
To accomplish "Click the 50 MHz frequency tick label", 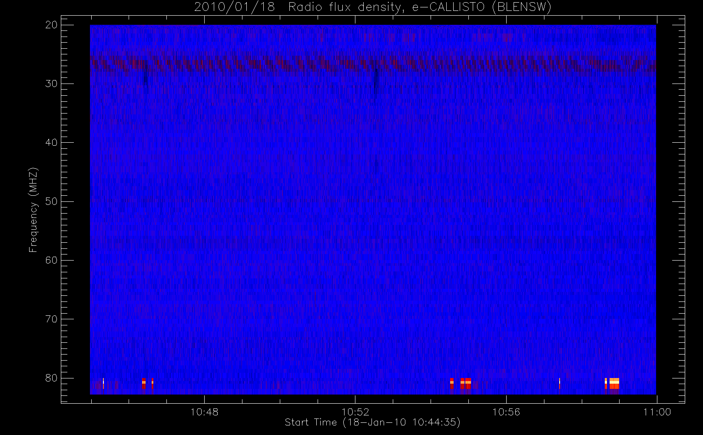I will point(51,201).
